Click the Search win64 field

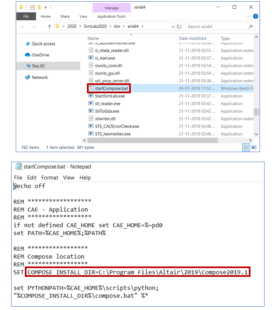click(220, 27)
